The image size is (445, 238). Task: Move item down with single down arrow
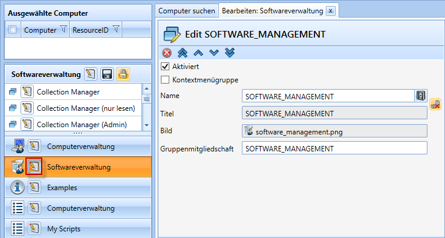[214, 53]
